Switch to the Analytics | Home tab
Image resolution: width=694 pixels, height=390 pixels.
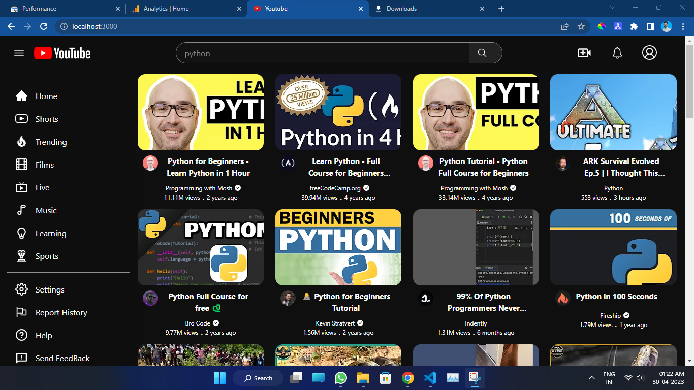point(185,9)
